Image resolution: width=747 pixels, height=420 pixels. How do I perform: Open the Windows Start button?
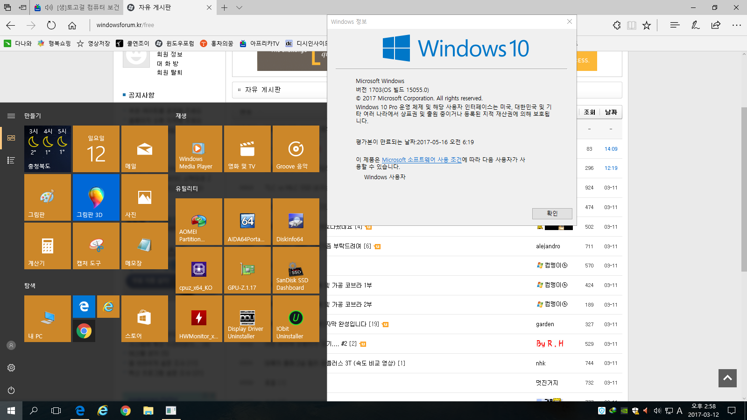11,411
